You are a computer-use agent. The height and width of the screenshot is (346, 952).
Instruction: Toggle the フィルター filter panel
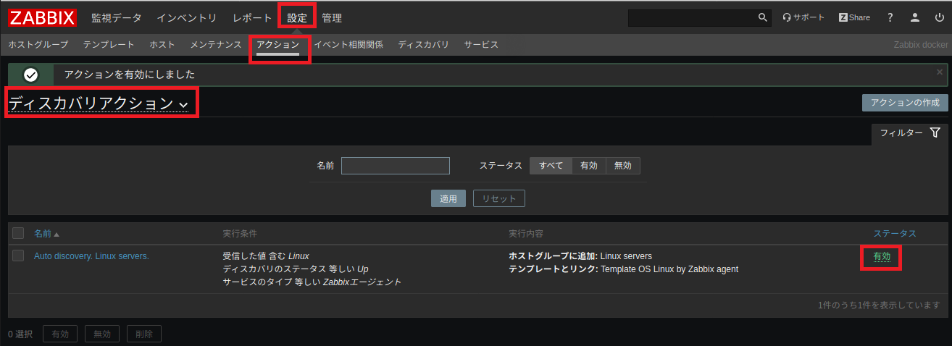[910, 133]
